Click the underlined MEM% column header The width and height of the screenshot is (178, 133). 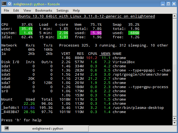tap(105, 53)
